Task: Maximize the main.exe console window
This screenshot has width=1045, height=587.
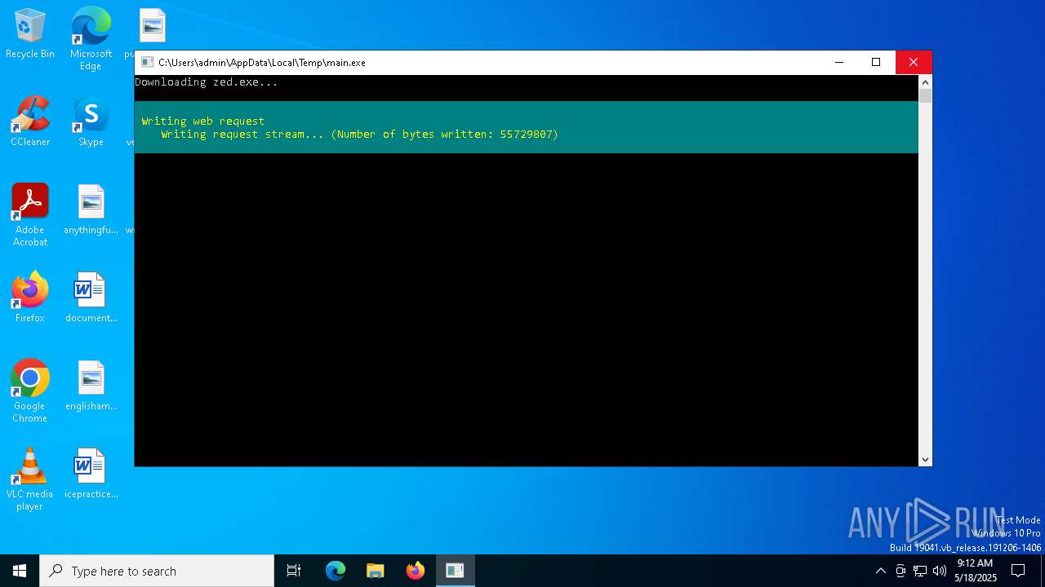Action: click(876, 62)
